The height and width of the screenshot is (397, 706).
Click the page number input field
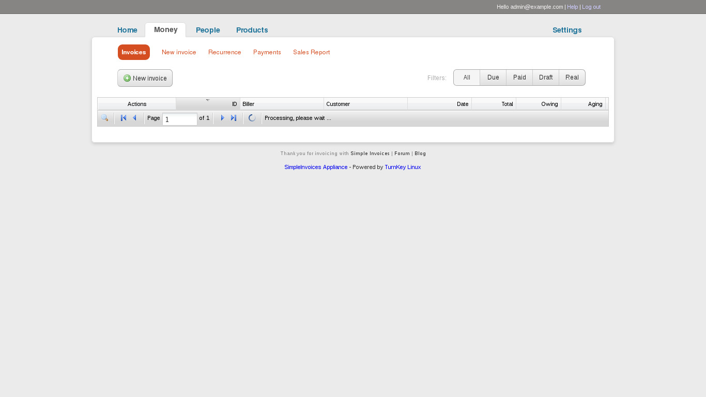(x=179, y=119)
